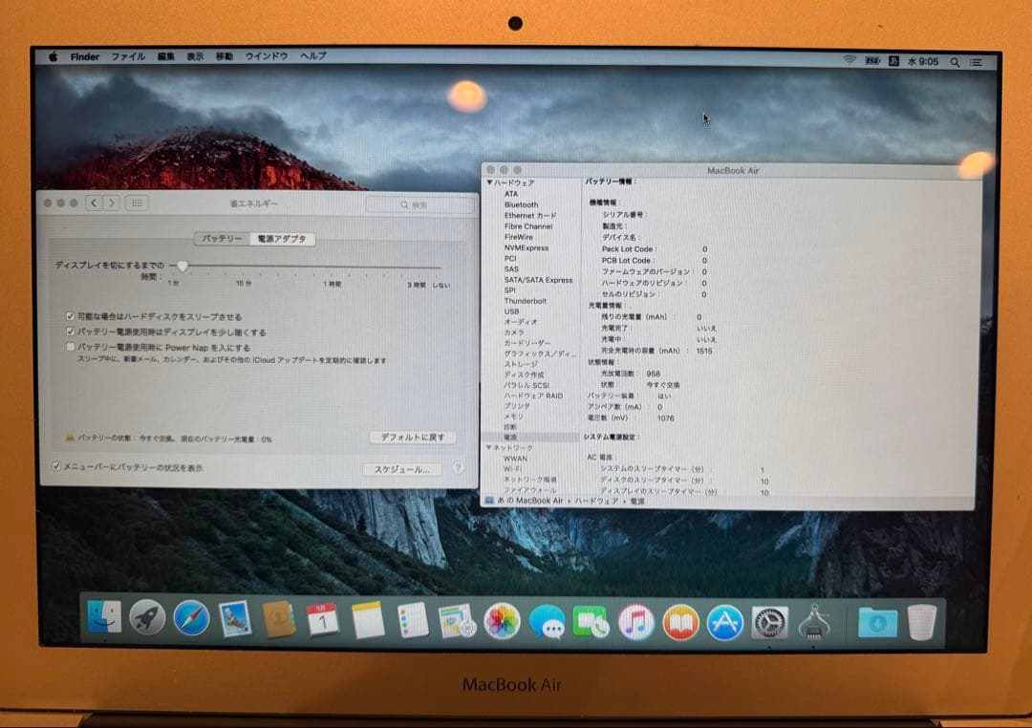This screenshot has height=728, width=1032.
Task: Switch to the バッテリー tab
Action: click(222, 240)
